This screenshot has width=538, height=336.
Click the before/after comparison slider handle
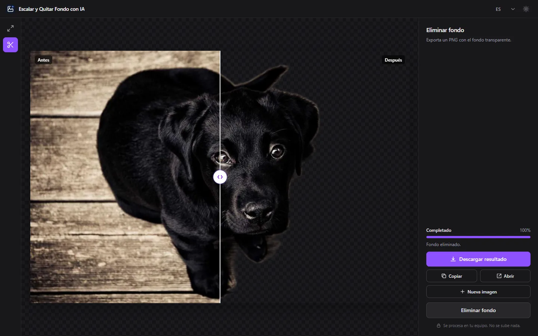click(x=220, y=177)
